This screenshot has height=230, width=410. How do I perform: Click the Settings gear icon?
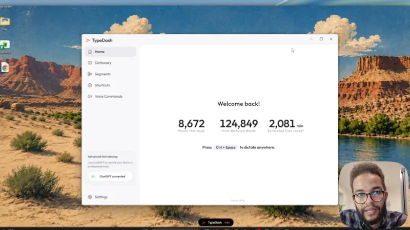pos(90,197)
